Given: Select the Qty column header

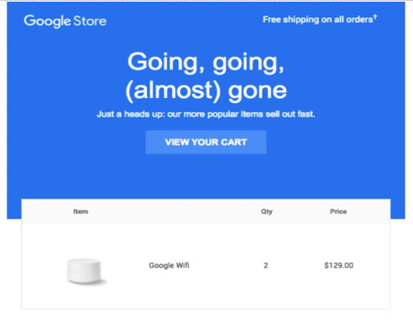Looking at the screenshot, I should click(x=266, y=212).
